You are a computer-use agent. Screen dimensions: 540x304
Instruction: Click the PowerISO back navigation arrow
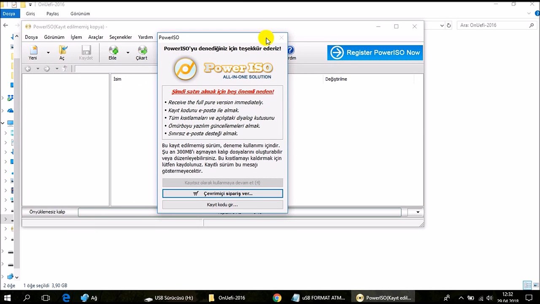tap(28, 68)
